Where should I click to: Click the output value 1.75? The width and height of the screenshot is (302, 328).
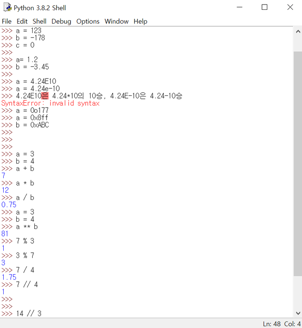(9, 277)
